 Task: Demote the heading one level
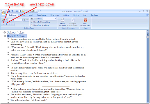[24, 20]
